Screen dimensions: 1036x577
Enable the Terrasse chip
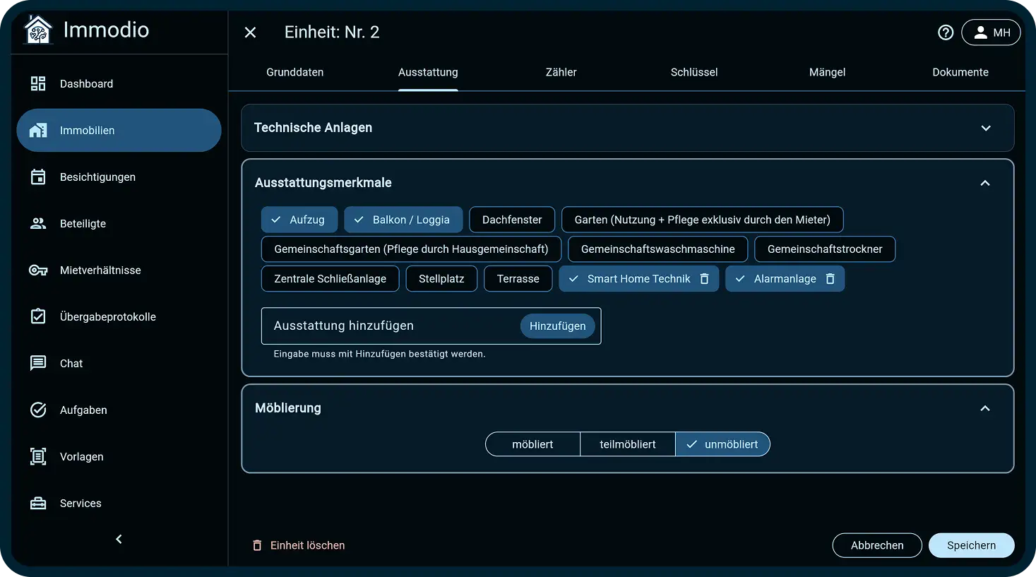click(x=518, y=279)
